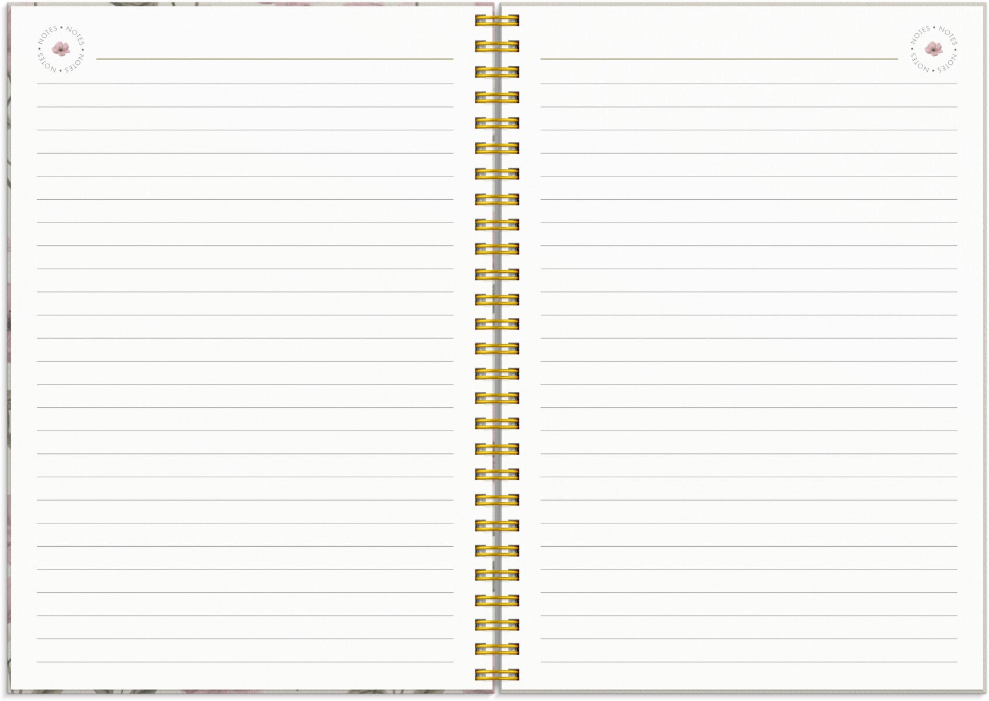This screenshot has width=989, height=701.
Task: Click the first grey ruled line, left page
Action: (245, 84)
